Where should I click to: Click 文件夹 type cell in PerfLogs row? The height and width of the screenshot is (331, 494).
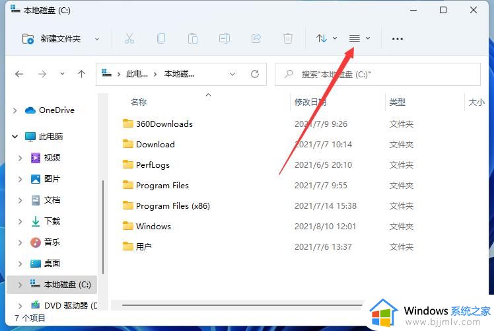pyautogui.click(x=402, y=165)
